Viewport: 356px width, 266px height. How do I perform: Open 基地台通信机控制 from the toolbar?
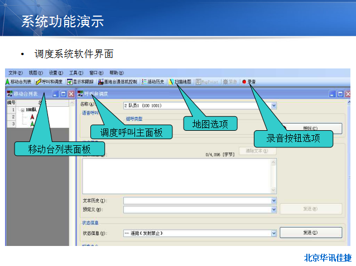(118, 82)
